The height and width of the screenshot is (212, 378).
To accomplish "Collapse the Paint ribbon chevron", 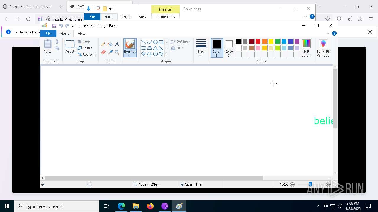I will [x=328, y=33].
